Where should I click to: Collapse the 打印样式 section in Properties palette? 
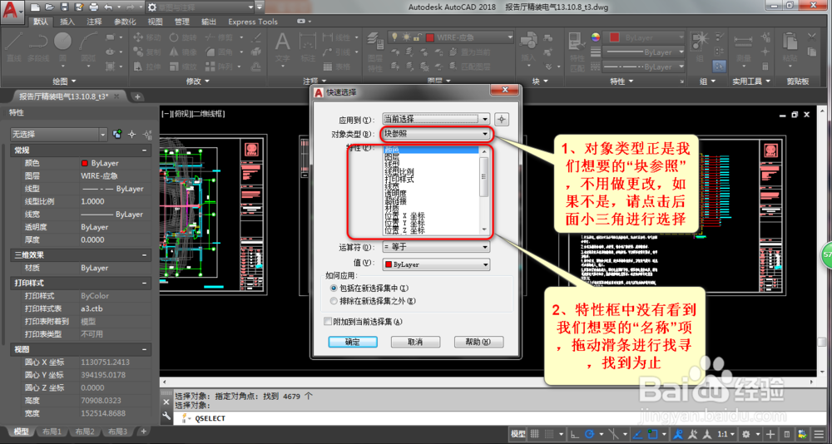coord(144,284)
